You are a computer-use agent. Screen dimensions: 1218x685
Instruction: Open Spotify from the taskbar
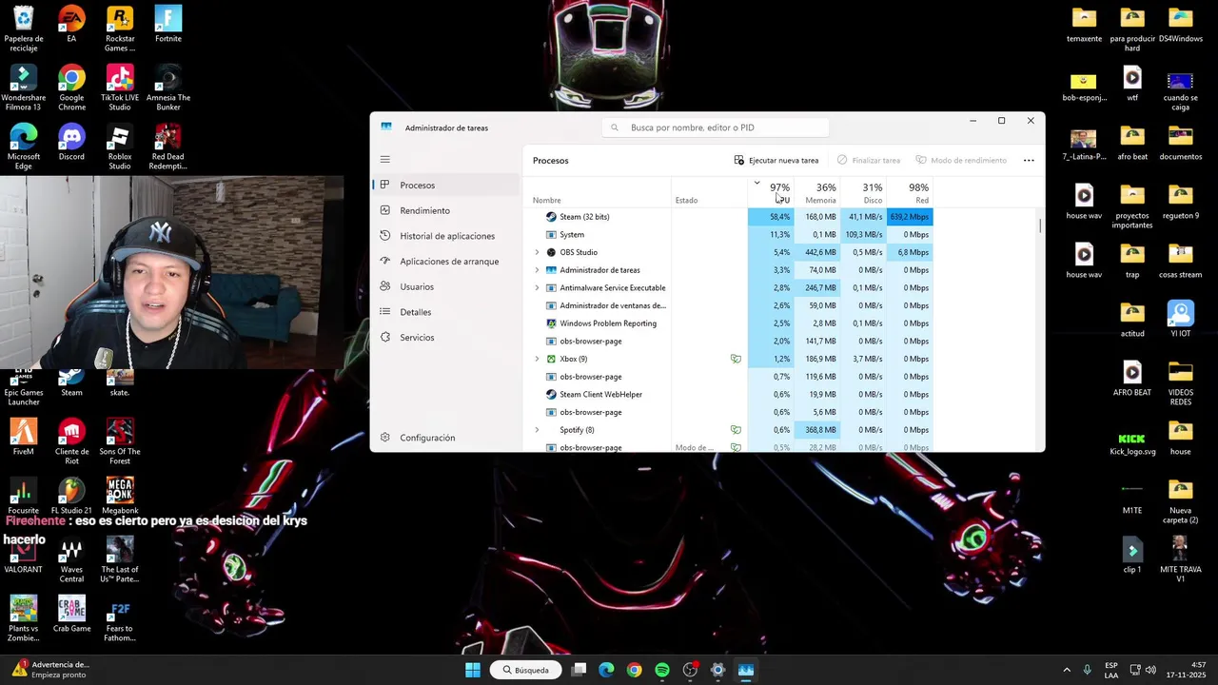(662, 670)
